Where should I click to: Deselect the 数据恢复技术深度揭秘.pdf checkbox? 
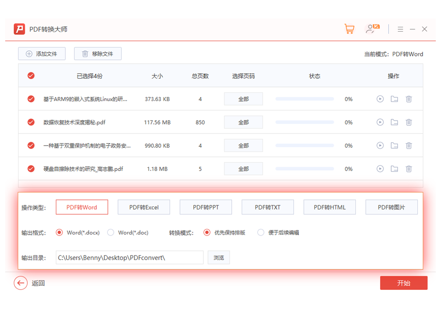point(31,122)
